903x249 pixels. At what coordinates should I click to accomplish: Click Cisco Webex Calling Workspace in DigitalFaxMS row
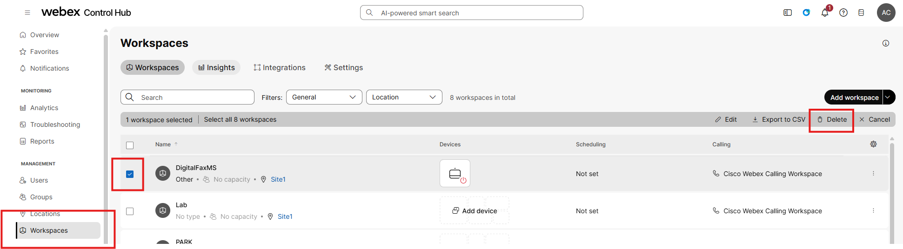(773, 174)
